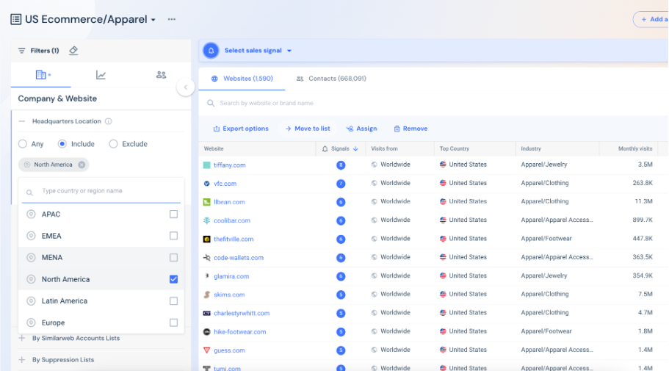Collapse the filters panel with the arrow
Viewport: 669px width, 371px height.
tap(186, 87)
